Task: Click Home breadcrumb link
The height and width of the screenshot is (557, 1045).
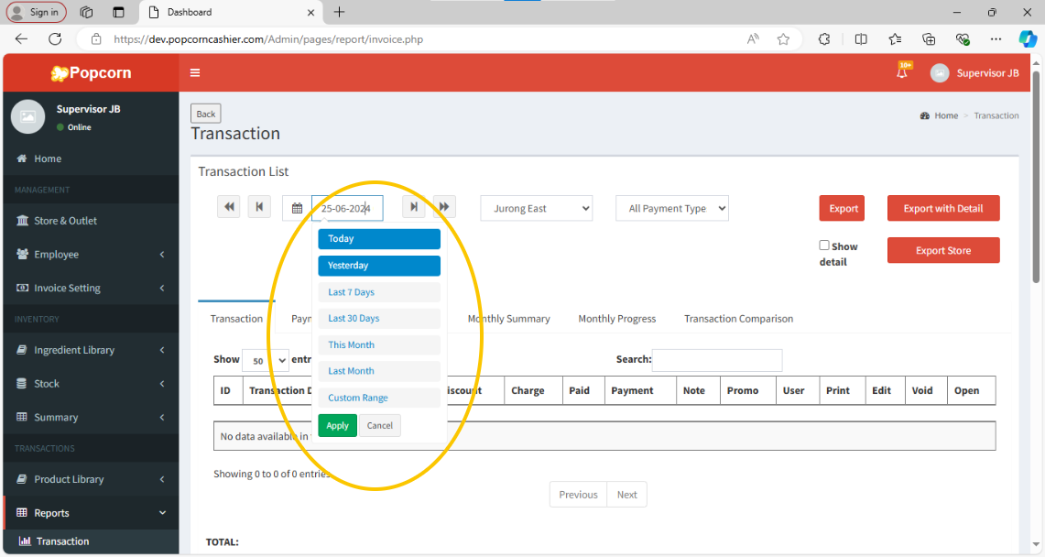Action: click(946, 115)
